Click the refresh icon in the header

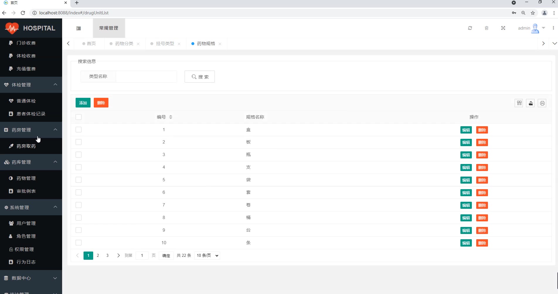470,28
